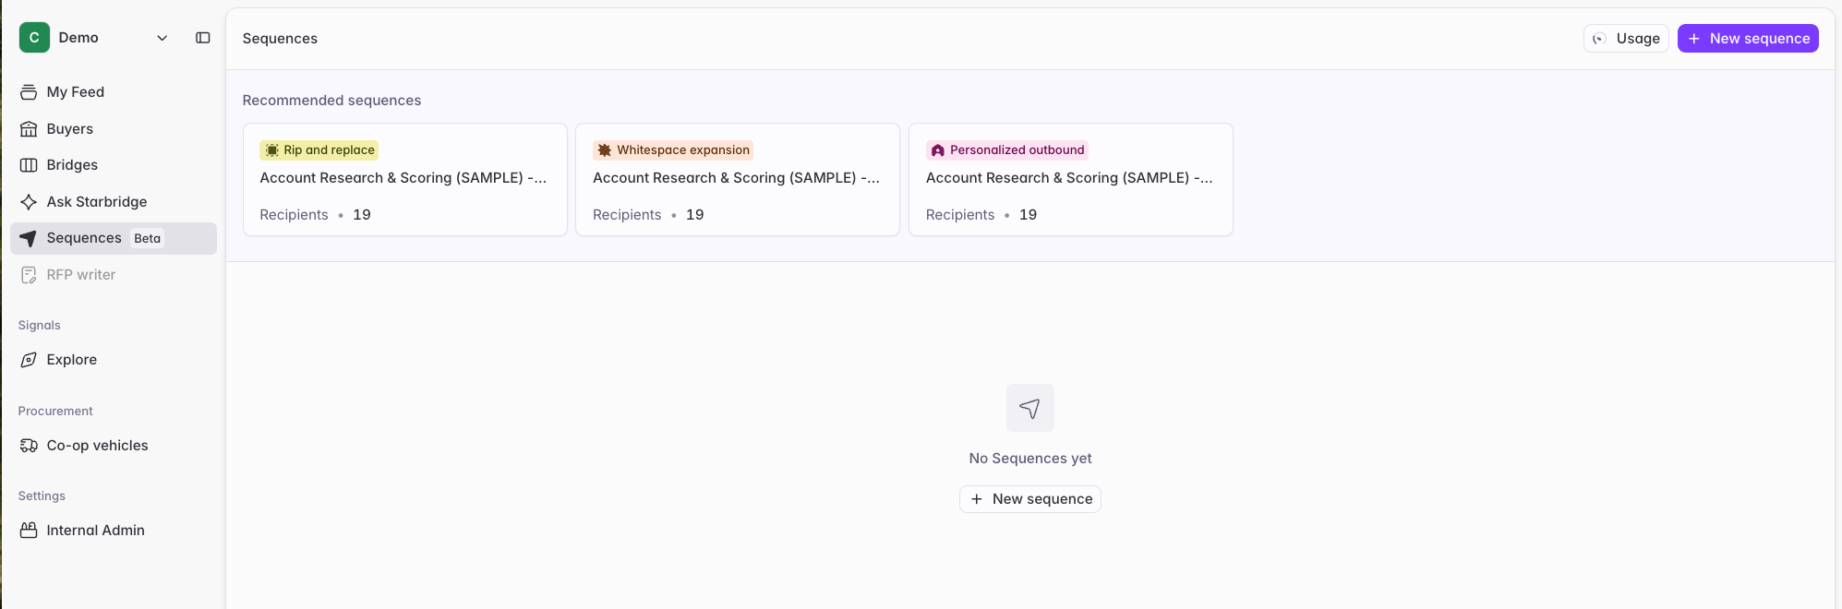Image resolution: width=1842 pixels, height=609 pixels.
Task: Open Ask Starbridge
Action: [x=114, y=202]
